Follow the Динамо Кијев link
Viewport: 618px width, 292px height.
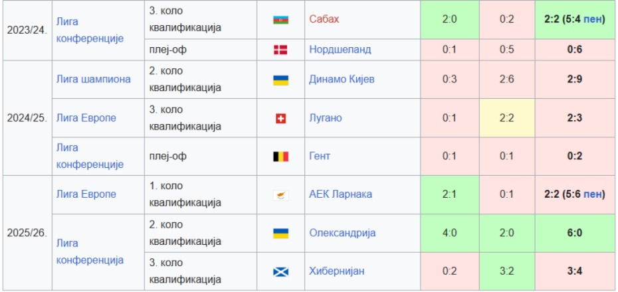coord(342,80)
